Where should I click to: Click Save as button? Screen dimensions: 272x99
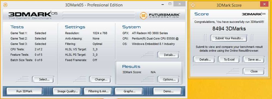(254, 60)
